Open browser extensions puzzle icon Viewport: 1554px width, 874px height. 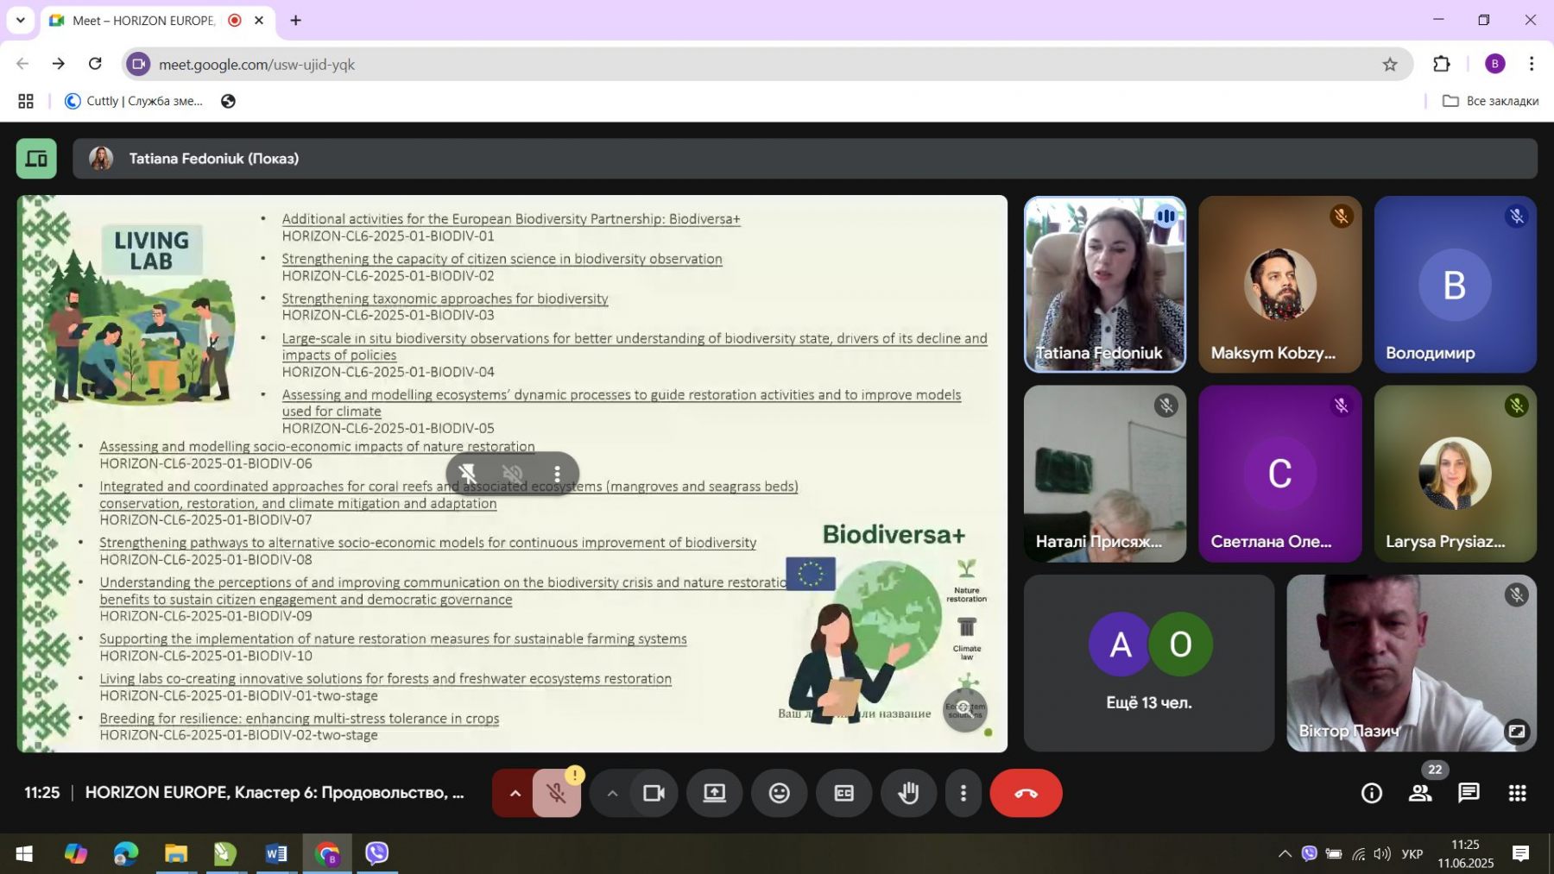[x=1441, y=64]
